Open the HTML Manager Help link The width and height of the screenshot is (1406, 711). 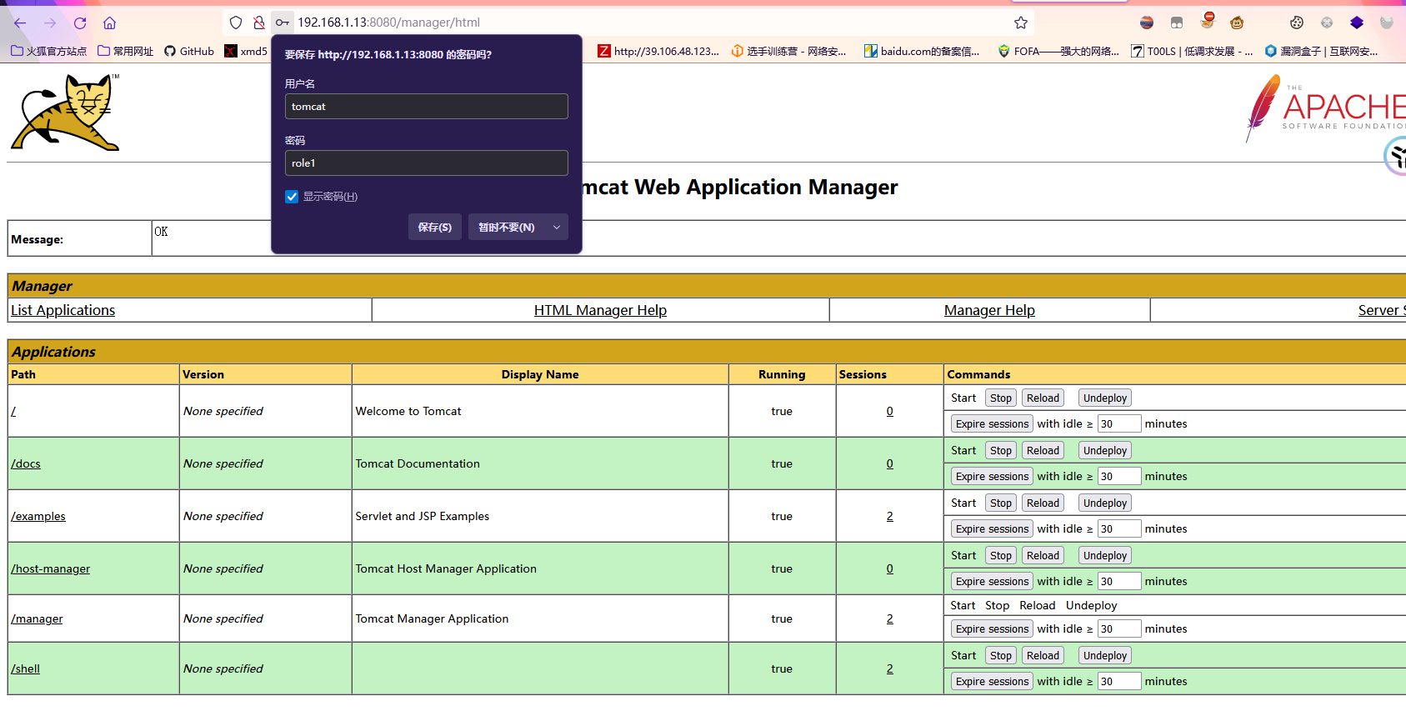600,310
